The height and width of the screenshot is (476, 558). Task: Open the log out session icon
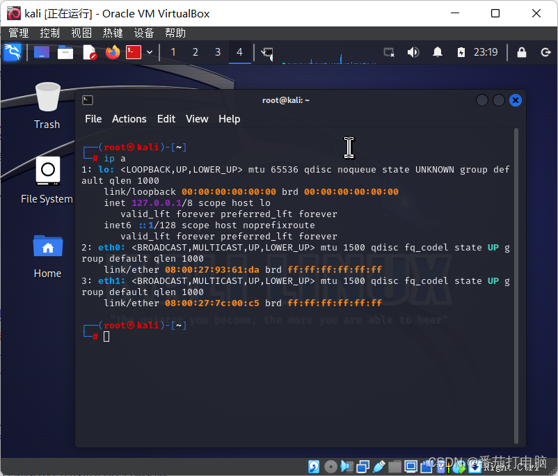546,52
